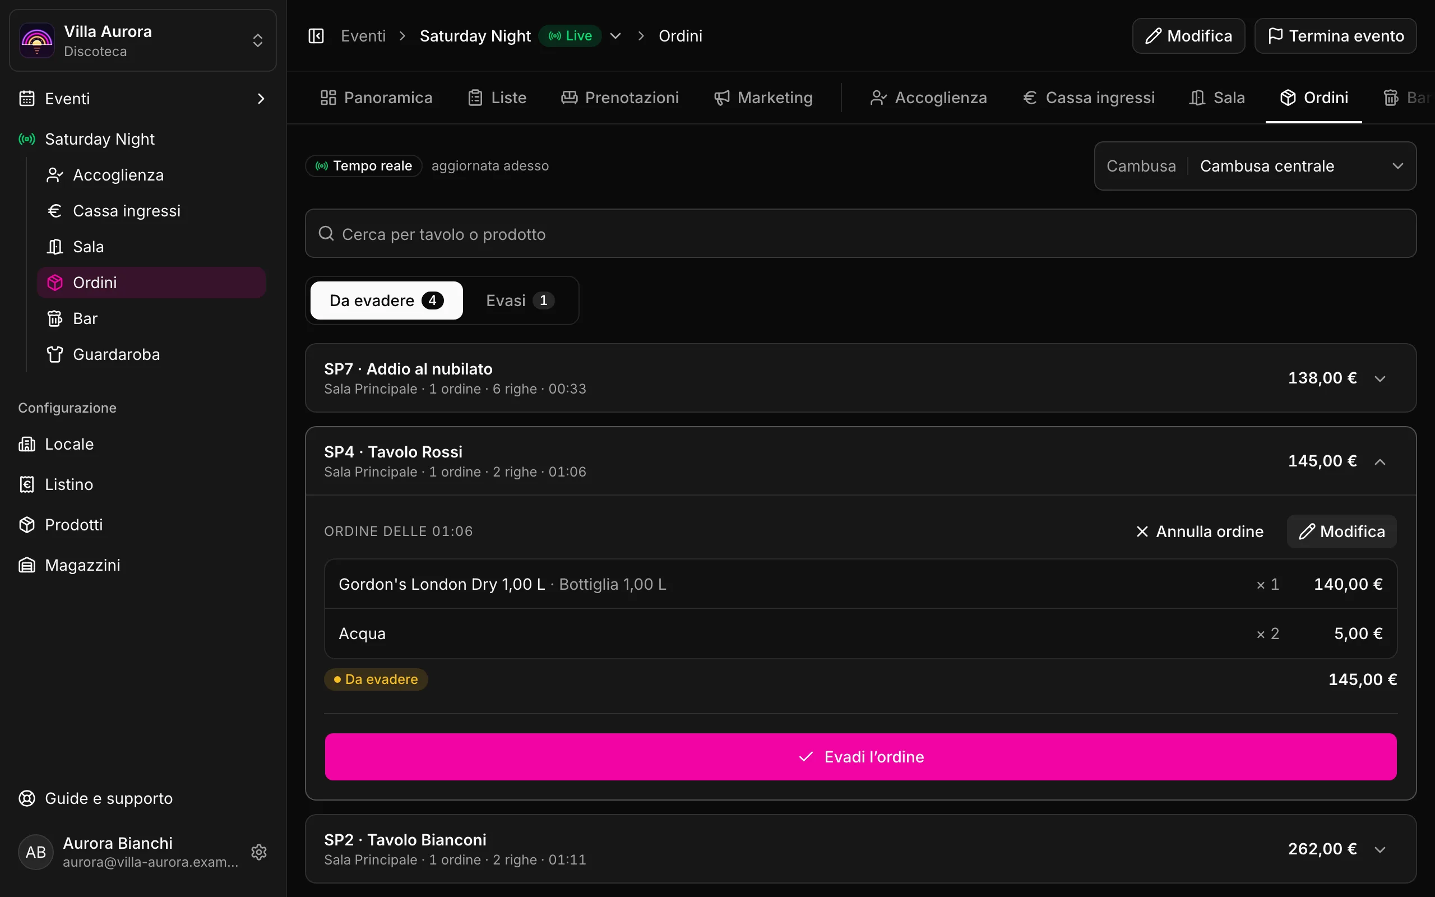Screen dimensions: 1435x897
Task: Click Termina evento button
Action: 1335,36
